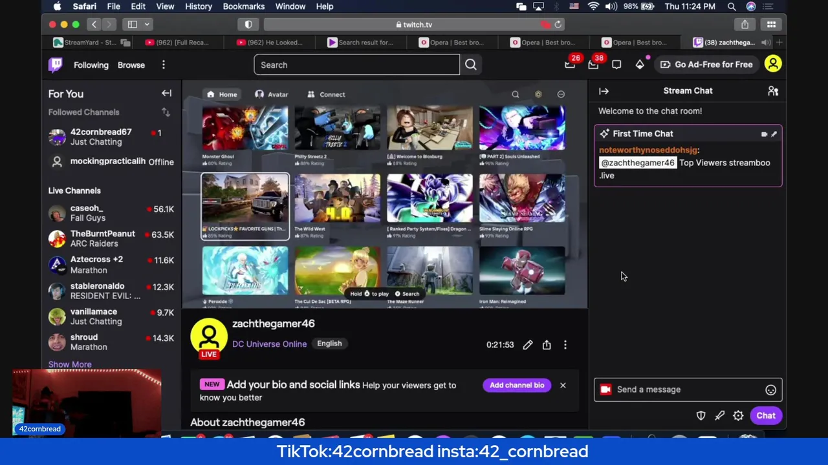Viewport: 828px width, 465px height.
Task: Open caseoh_ live channel
Action: click(111, 213)
